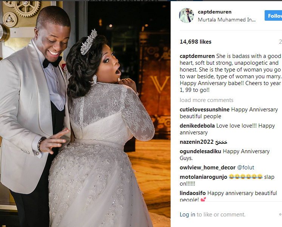282x227 pixels.
Task: Click the captdemuren username in header
Action: coord(214,12)
